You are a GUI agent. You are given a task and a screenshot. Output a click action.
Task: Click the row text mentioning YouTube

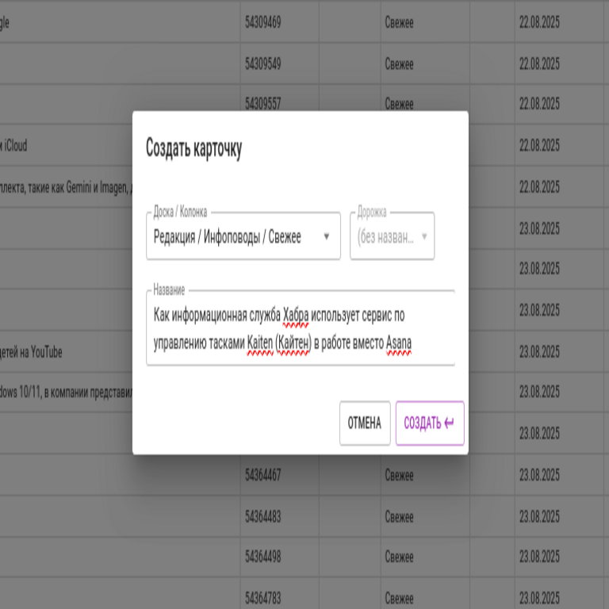click(32, 352)
